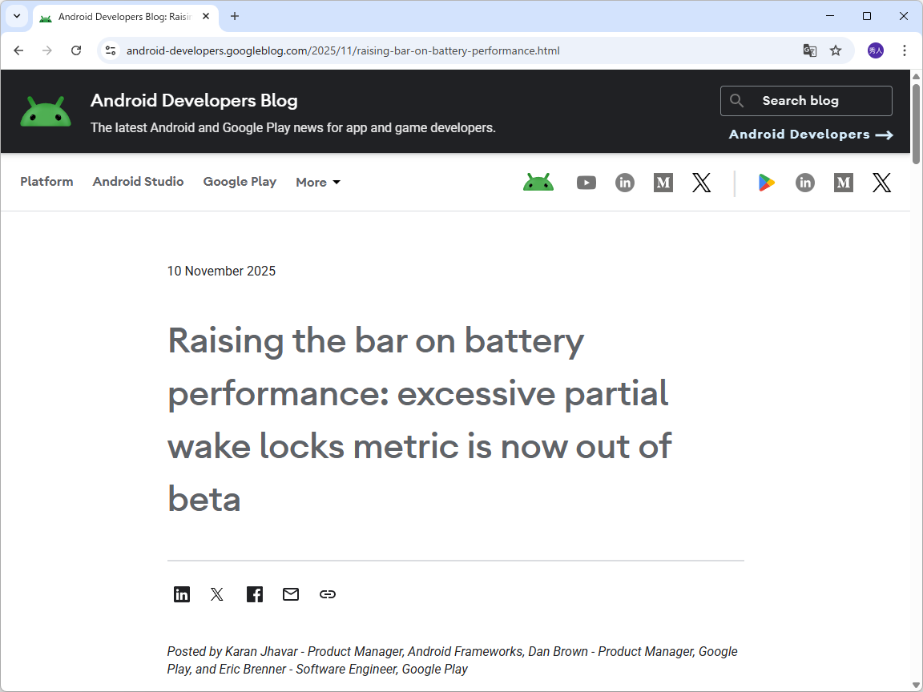This screenshot has width=923, height=692.
Task: Open the Android Studio menu item
Action: click(x=139, y=182)
